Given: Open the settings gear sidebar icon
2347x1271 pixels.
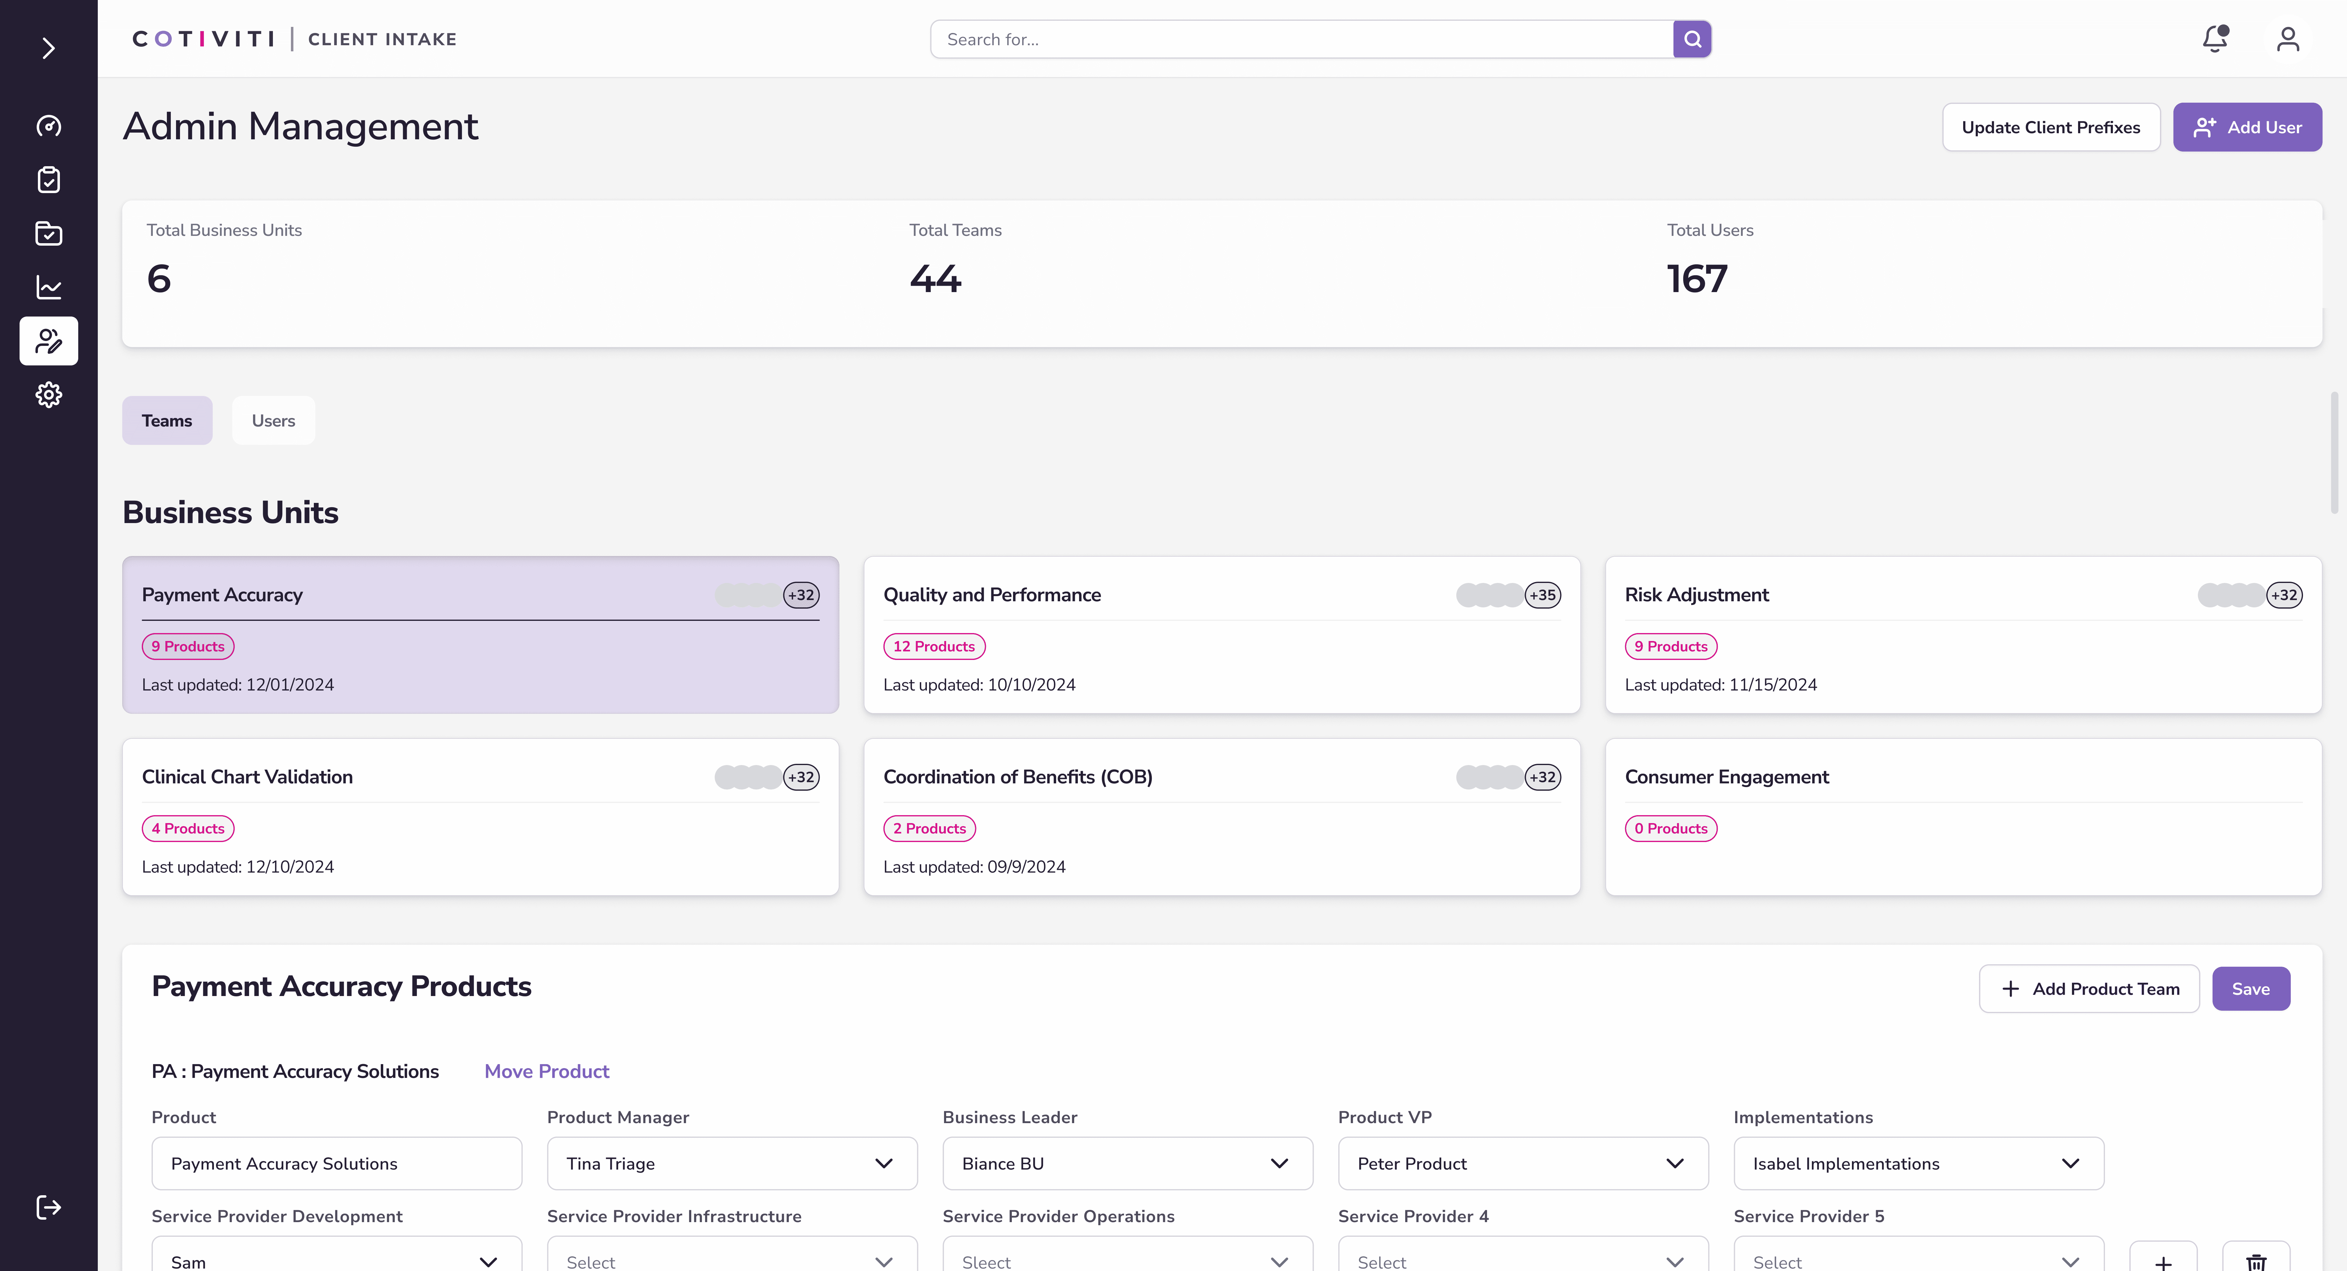Looking at the screenshot, I should tap(48, 394).
